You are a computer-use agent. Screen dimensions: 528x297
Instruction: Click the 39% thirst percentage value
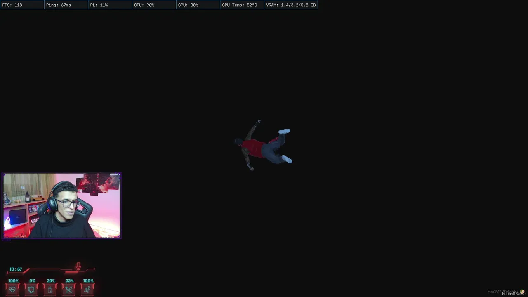(x=51, y=281)
